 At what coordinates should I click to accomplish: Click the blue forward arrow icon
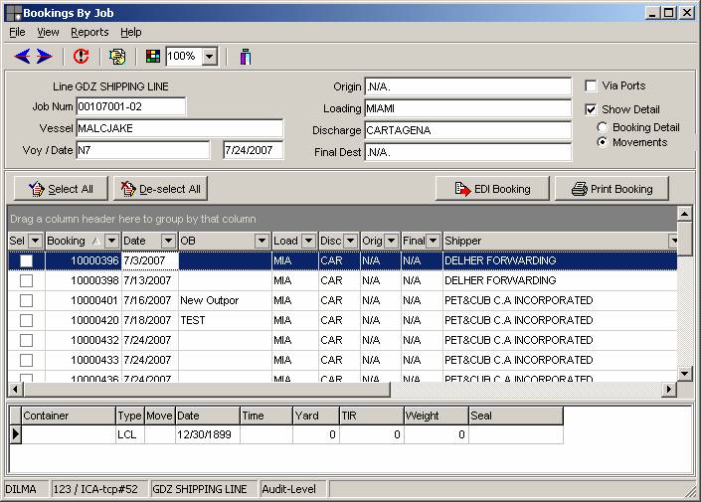click(45, 57)
